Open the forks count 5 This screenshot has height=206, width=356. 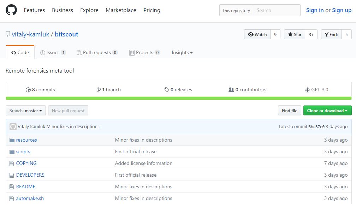(x=346, y=34)
